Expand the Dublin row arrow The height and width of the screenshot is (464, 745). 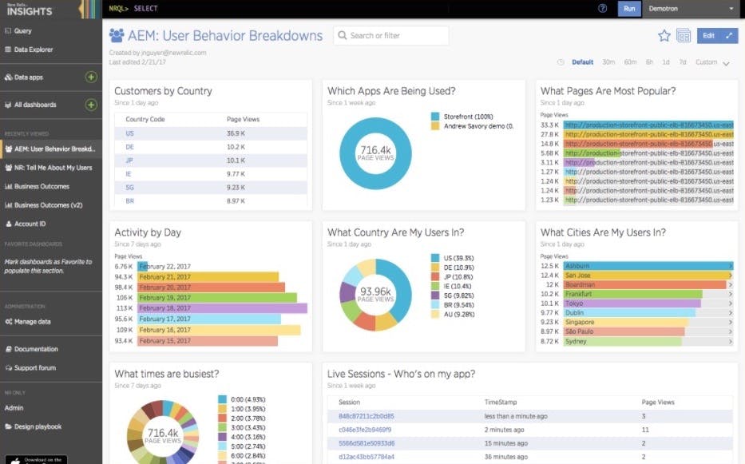[x=731, y=313]
